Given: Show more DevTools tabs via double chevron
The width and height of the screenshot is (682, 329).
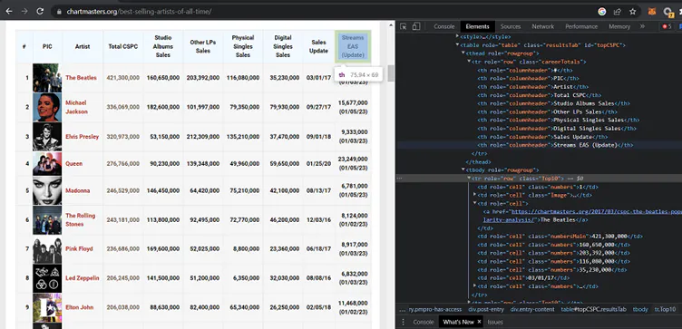Looking at the screenshot, I should pyautogui.click(x=642, y=26).
